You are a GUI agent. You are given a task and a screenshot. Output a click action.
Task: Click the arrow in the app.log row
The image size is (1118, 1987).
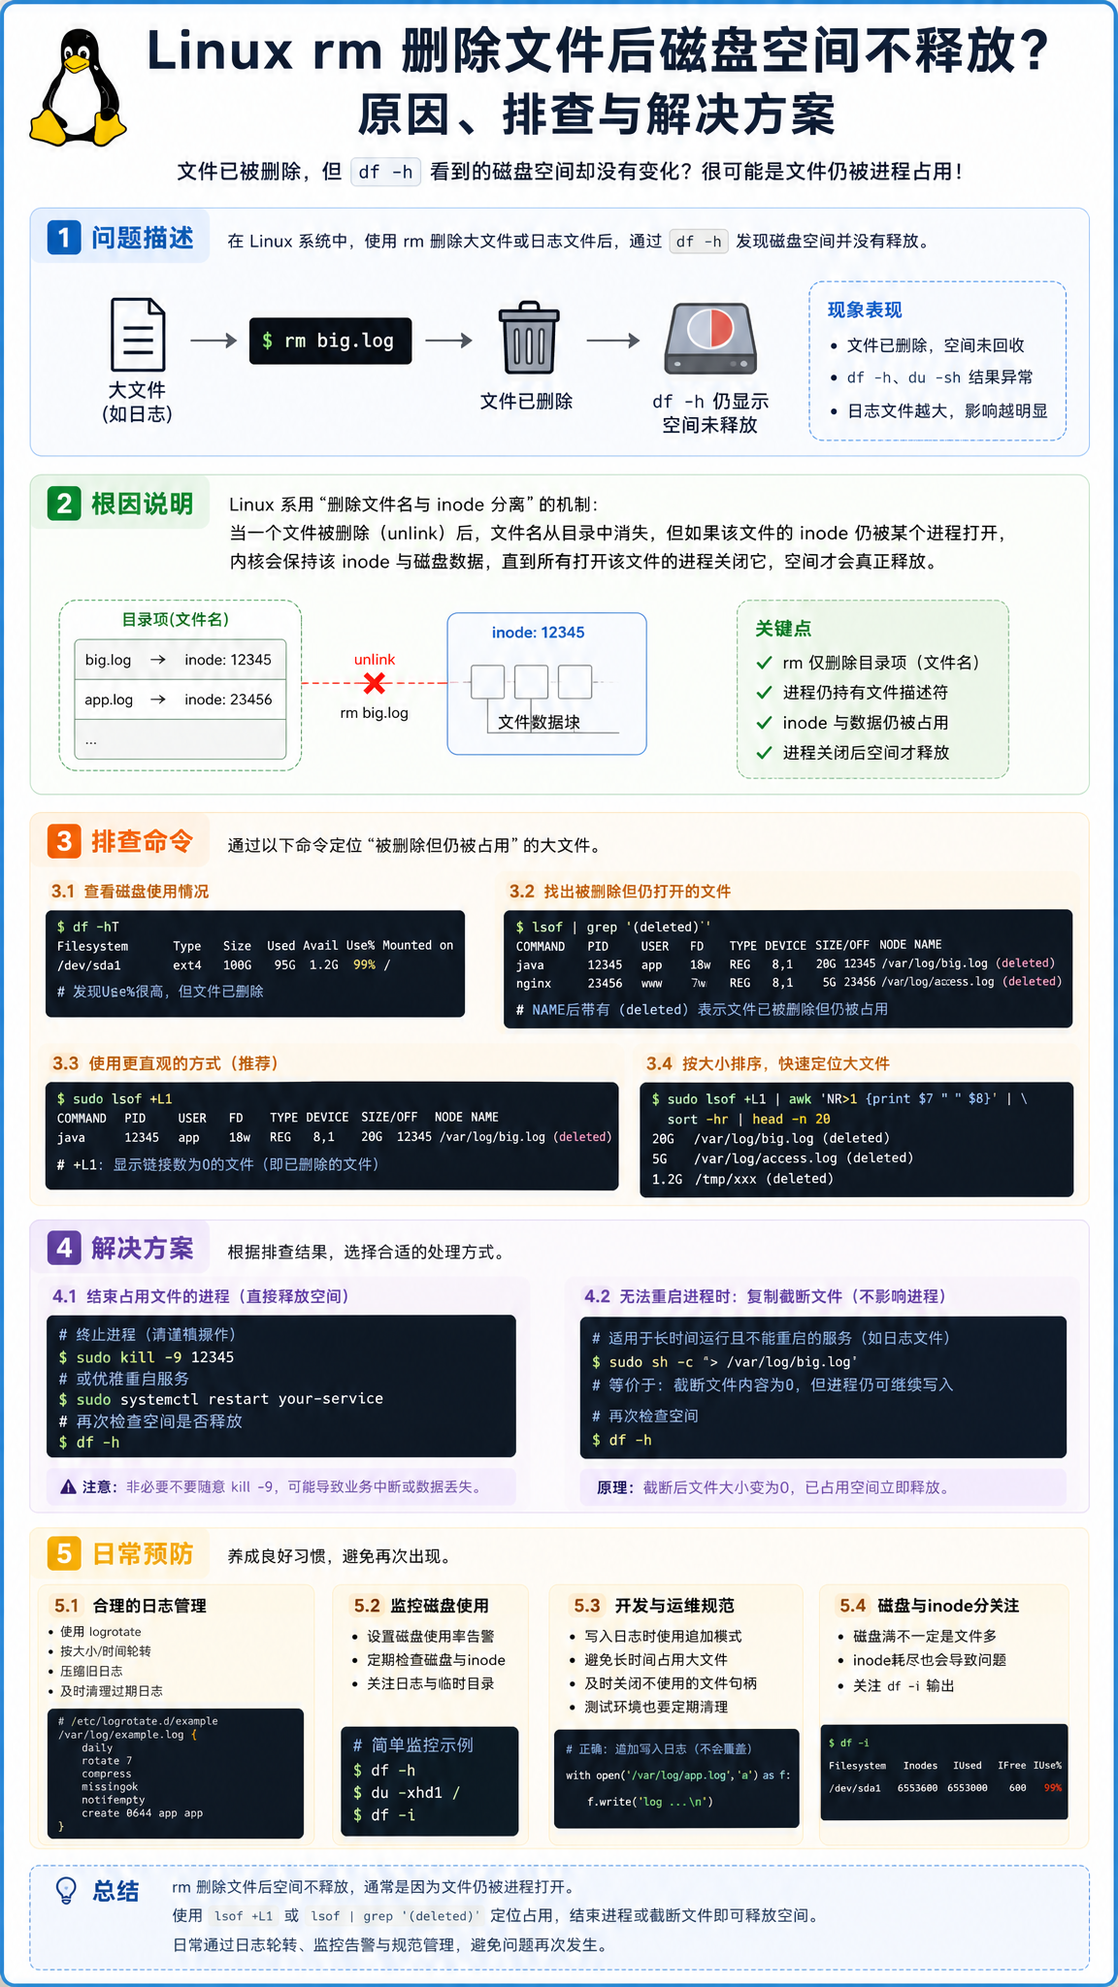click(x=158, y=700)
